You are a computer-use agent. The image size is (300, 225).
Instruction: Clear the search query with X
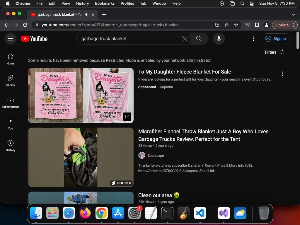[x=185, y=39]
